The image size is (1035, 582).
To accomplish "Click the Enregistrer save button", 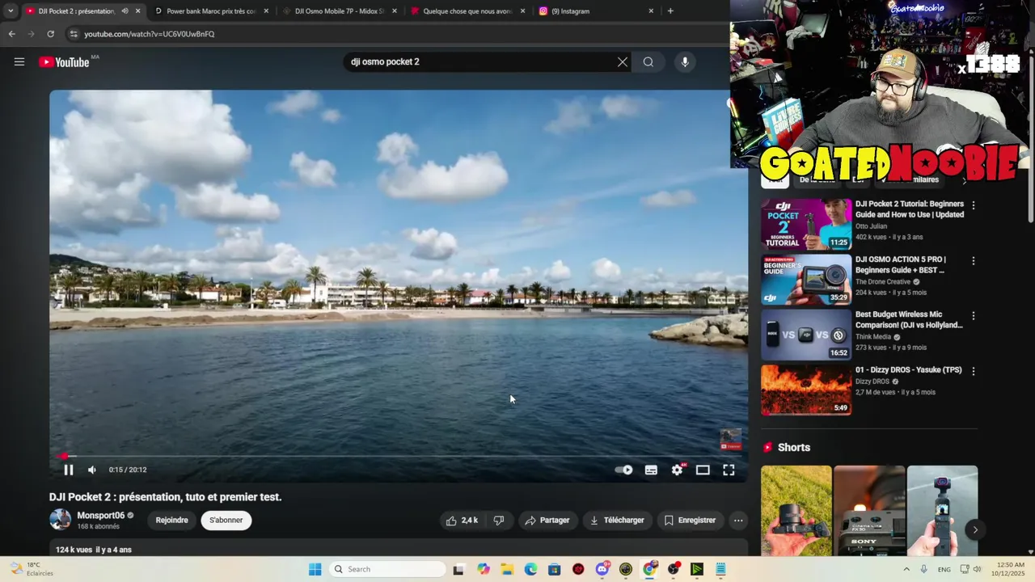I will (690, 521).
